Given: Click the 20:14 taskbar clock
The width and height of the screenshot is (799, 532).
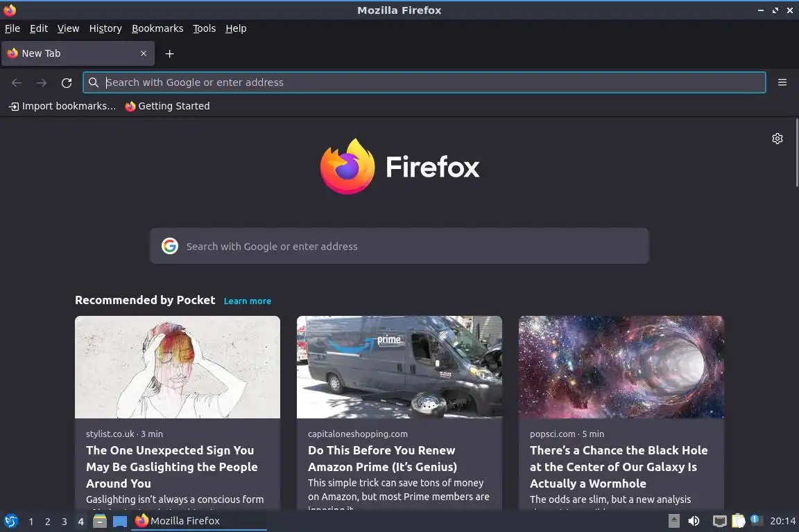Looking at the screenshot, I should click(782, 521).
